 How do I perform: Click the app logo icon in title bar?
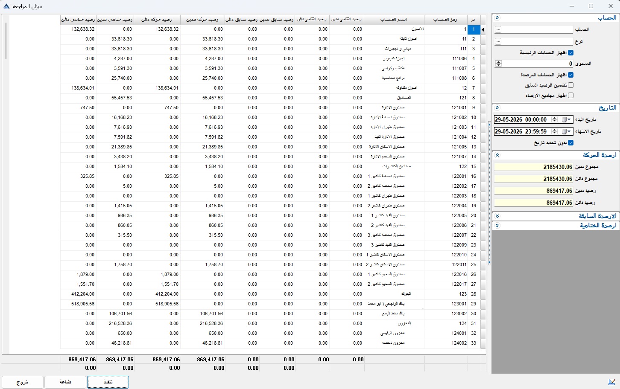[6, 6]
